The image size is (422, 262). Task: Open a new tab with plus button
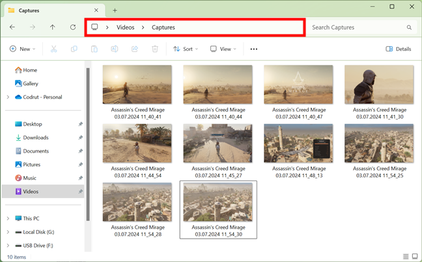[115, 10]
